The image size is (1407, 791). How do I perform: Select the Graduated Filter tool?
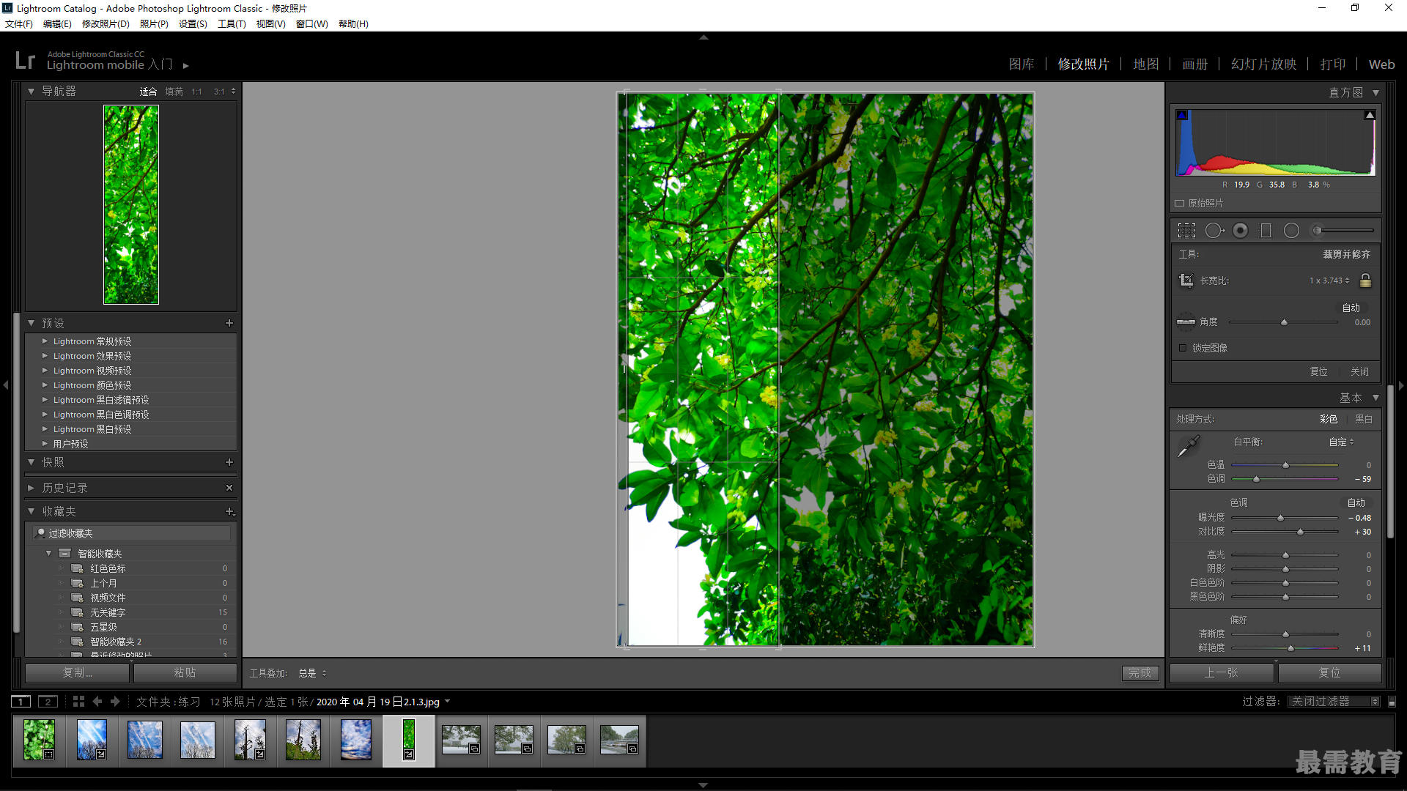1266,231
